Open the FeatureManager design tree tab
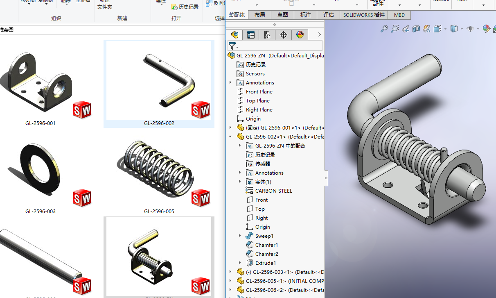 coord(234,35)
